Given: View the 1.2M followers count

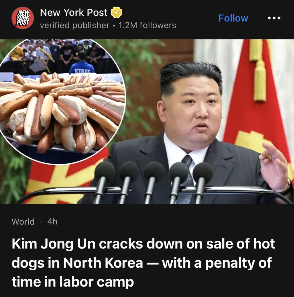Looking at the screenshot, I should pos(147,25).
